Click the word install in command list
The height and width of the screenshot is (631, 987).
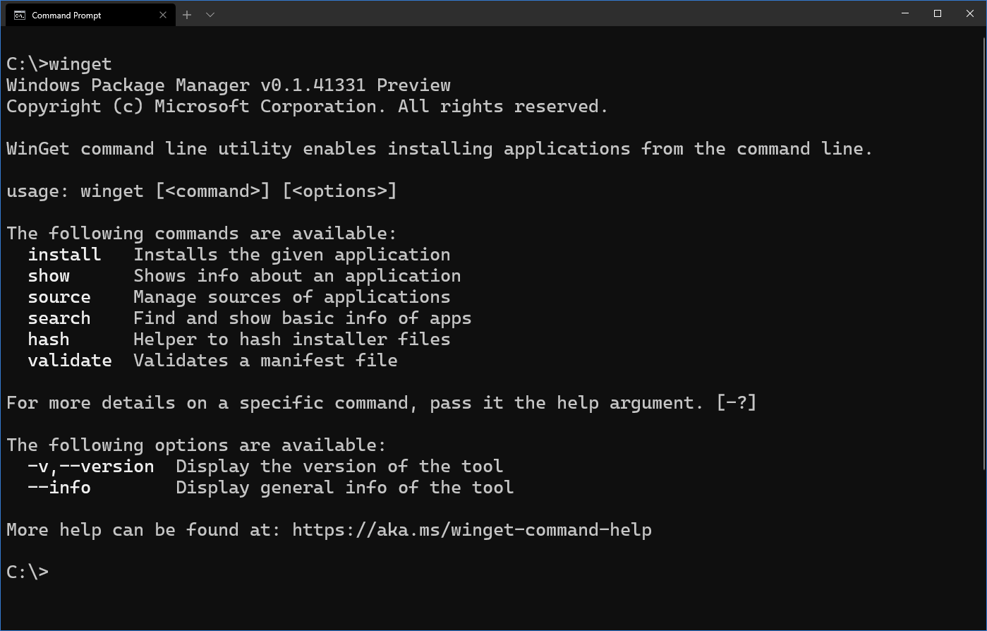pos(64,255)
